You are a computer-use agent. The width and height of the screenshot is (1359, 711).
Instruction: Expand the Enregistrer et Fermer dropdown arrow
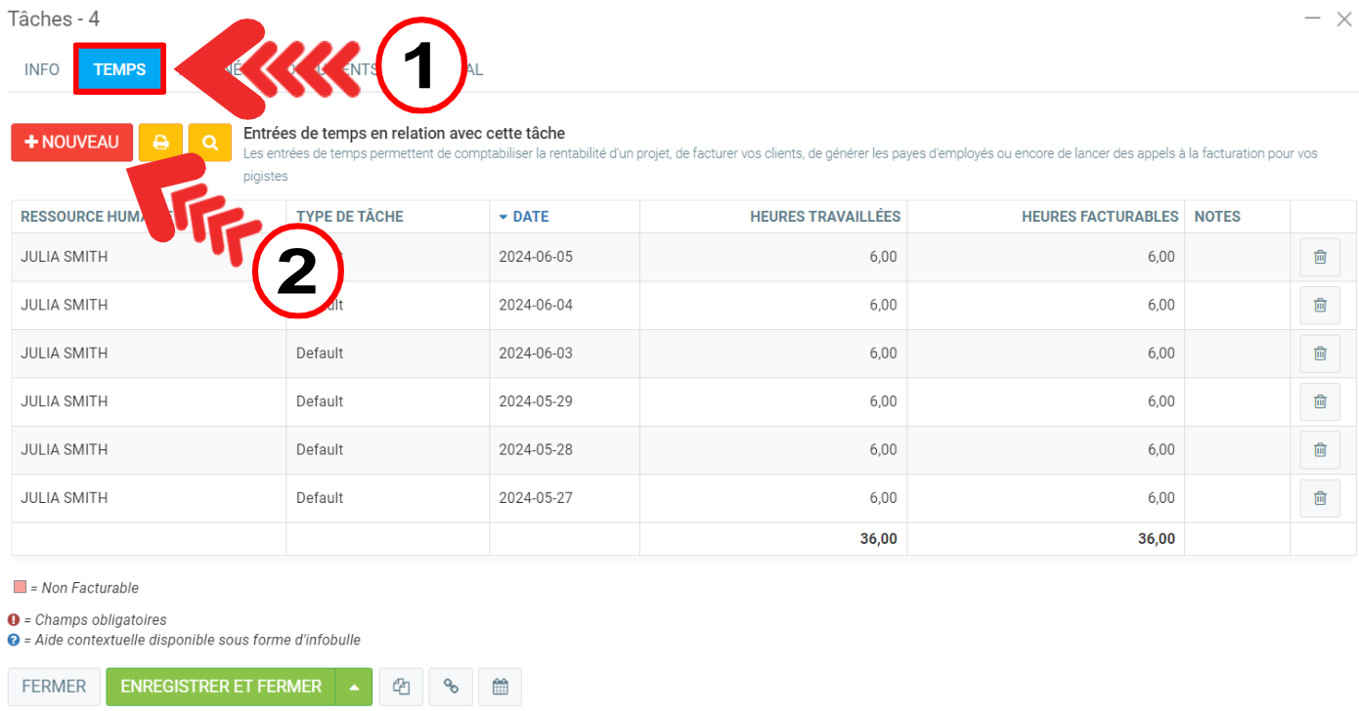coord(354,687)
